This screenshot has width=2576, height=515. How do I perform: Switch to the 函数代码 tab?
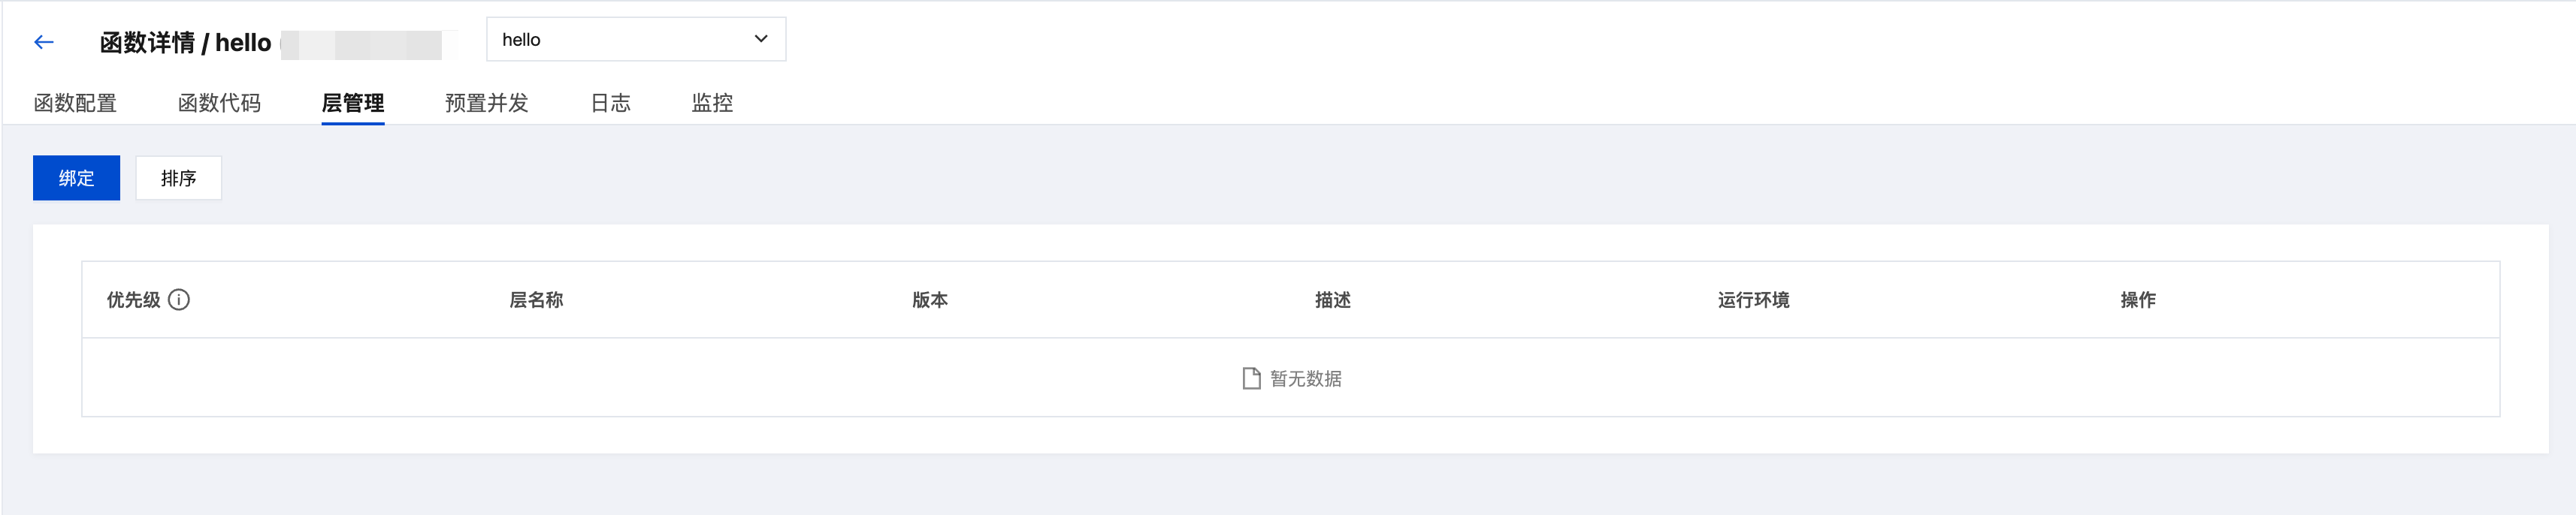(x=219, y=103)
